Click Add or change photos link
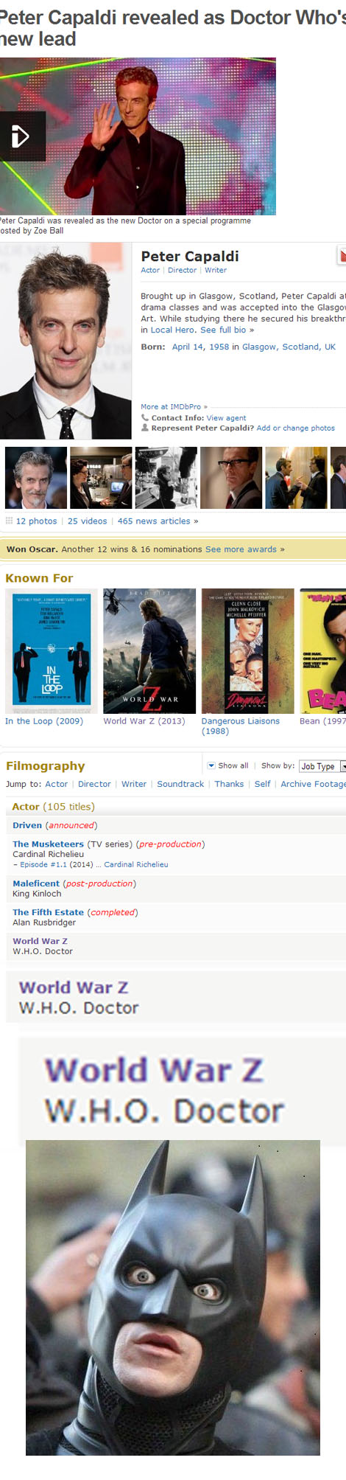 [x=295, y=428]
